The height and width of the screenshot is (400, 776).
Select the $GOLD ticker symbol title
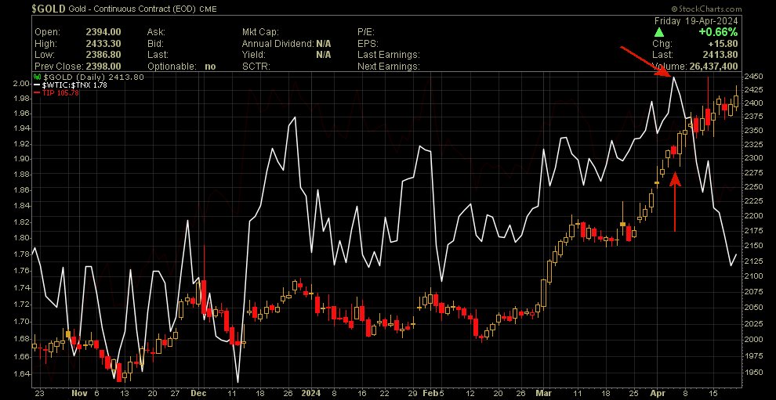(49, 9)
